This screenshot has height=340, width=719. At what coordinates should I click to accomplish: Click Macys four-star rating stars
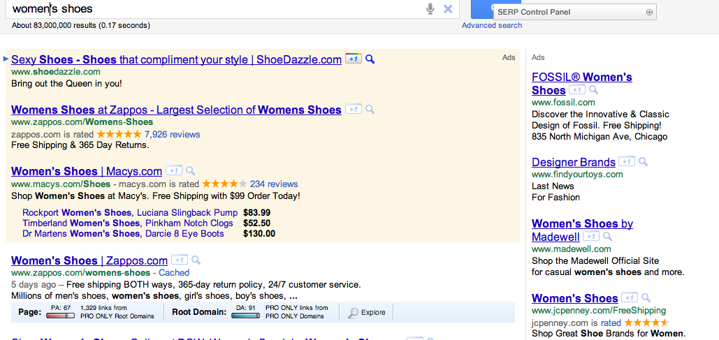[224, 184]
